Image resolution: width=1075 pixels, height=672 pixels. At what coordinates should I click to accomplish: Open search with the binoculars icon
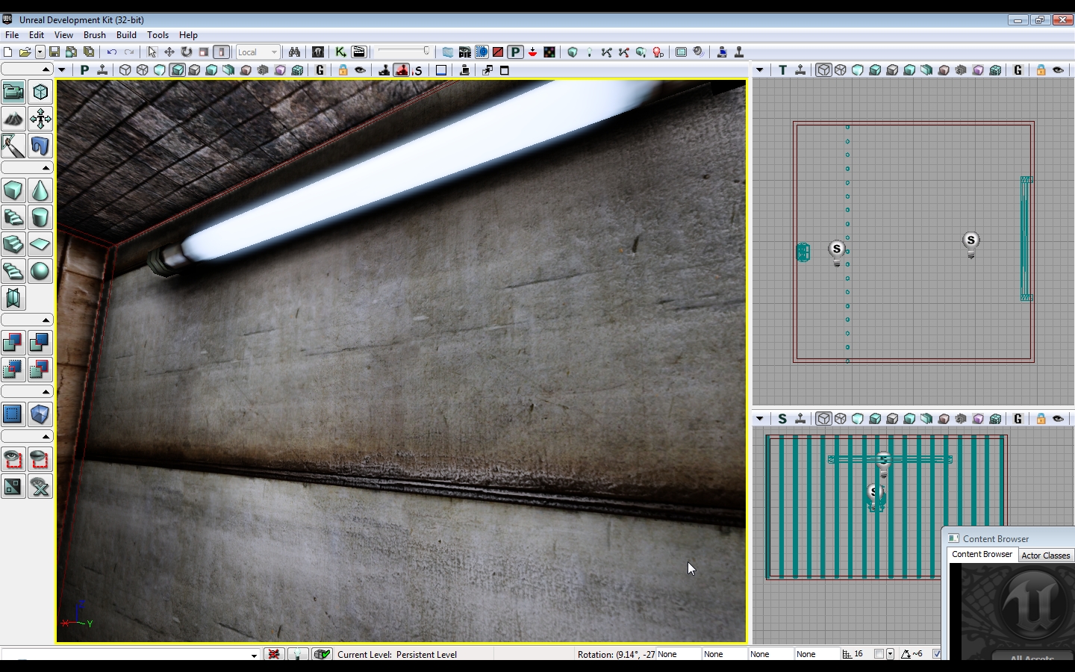pyautogui.click(x=294, y=52)
